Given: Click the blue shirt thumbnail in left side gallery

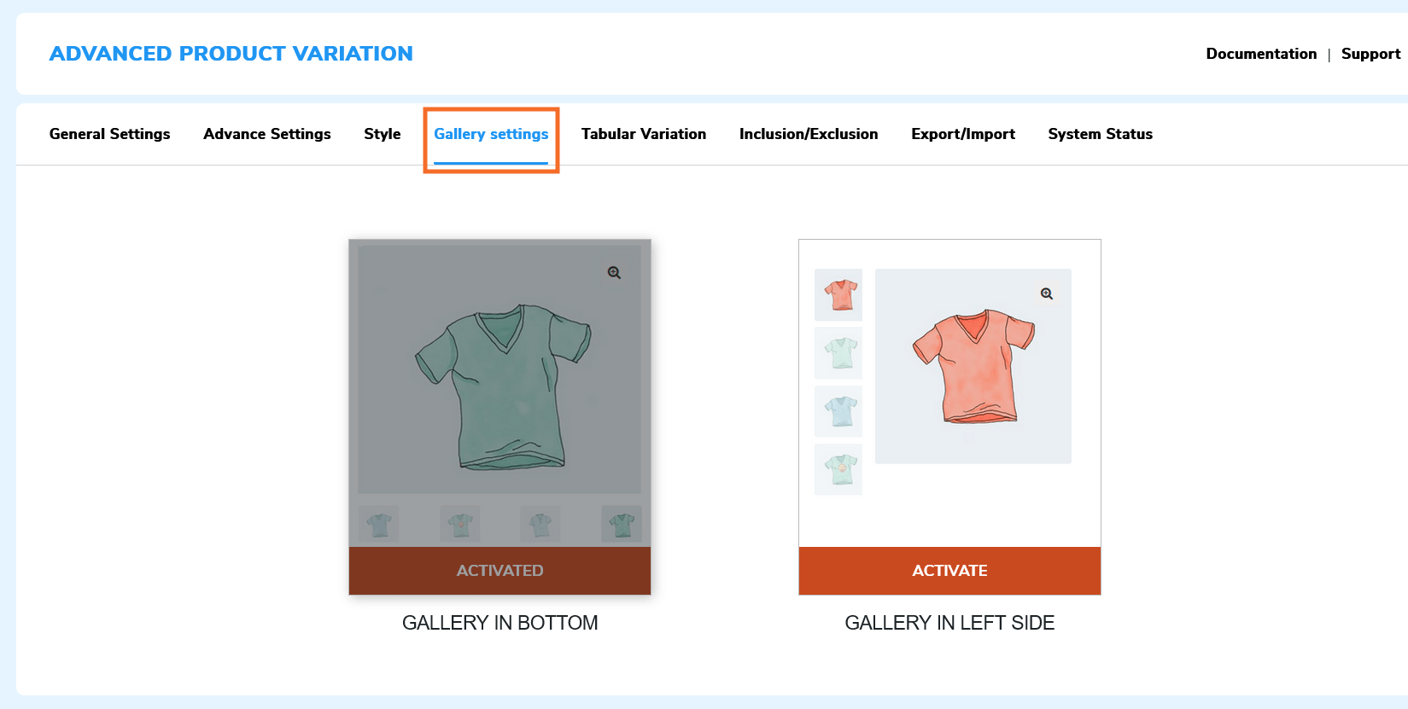Looking at the screenshot, I should [838, 411].
